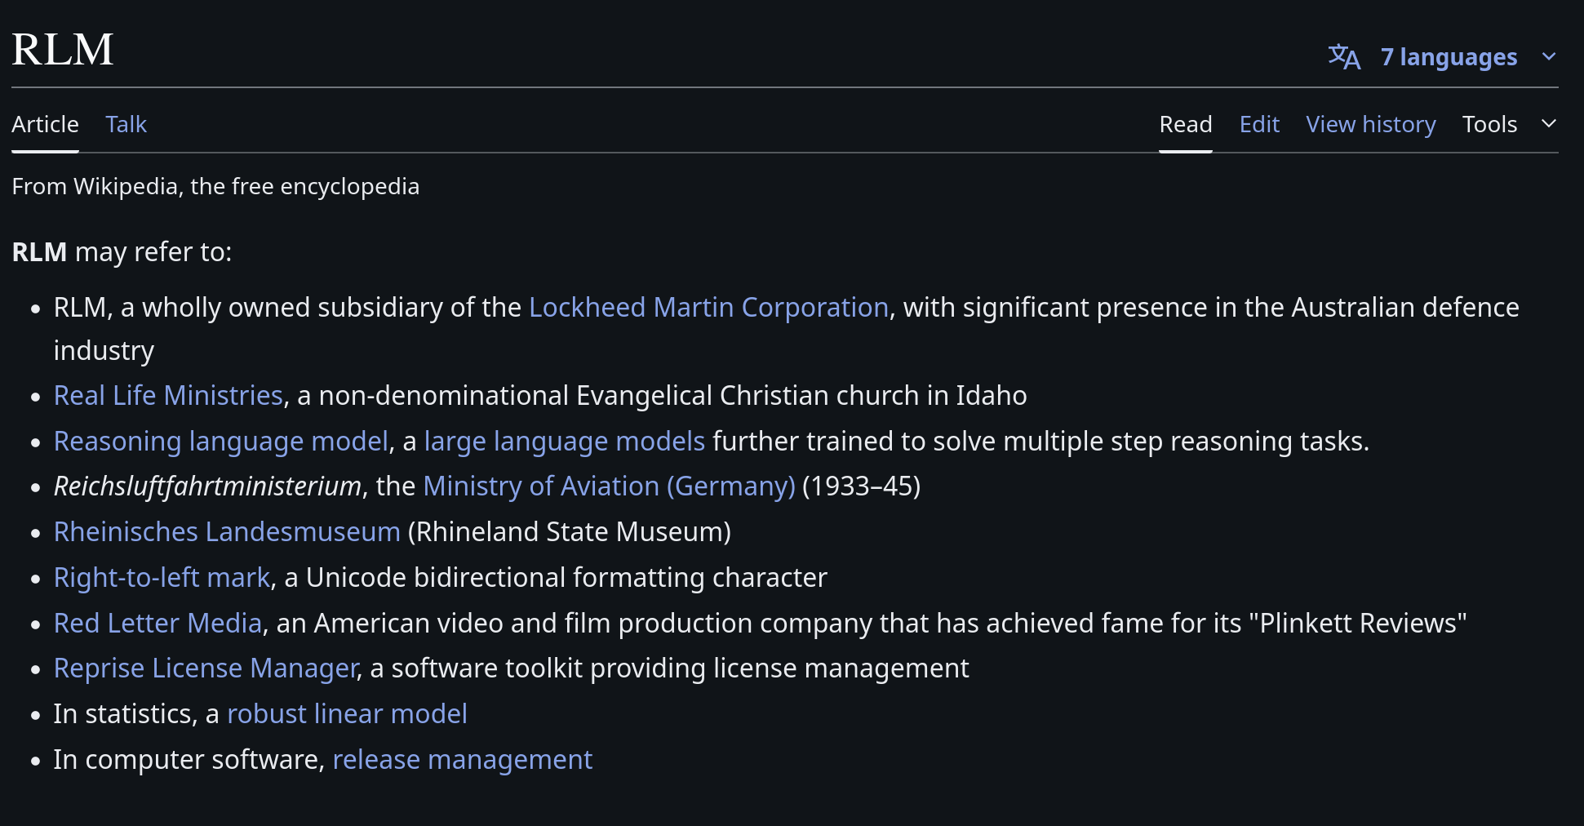Image resolution: width=1584 pixels, height=826 pixels.
Task: Click the language translation icon
Action: (x=1343, y=57)
